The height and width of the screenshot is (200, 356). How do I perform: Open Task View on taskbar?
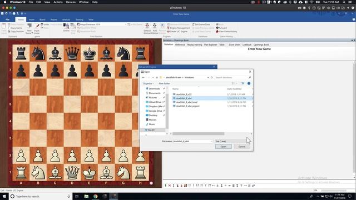(x=77, y=196)
